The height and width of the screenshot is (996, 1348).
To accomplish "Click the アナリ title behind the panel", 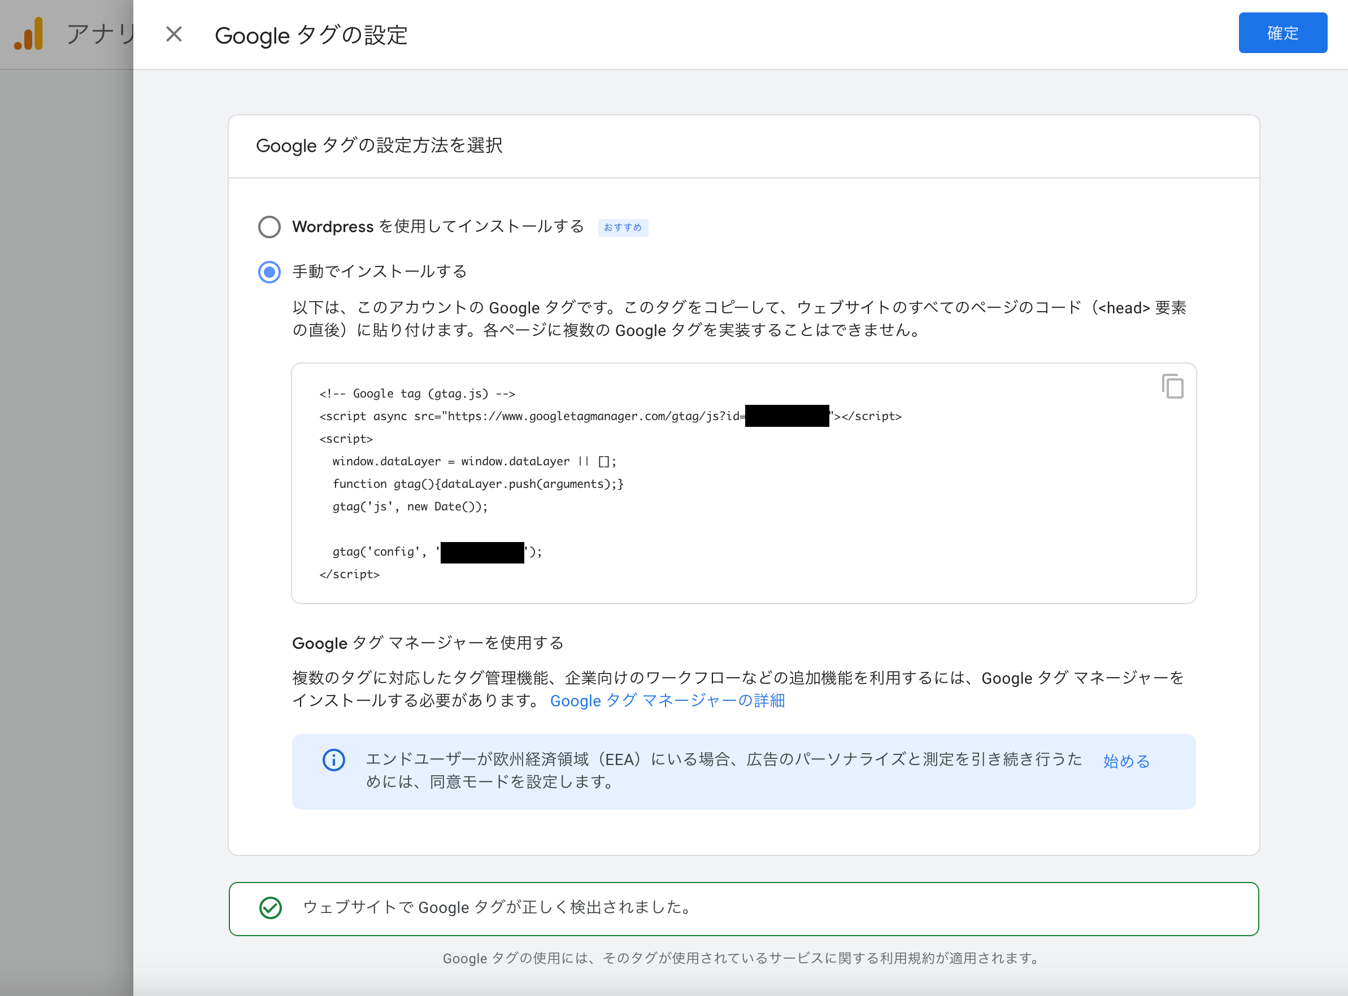I will [x=100, y=34].
